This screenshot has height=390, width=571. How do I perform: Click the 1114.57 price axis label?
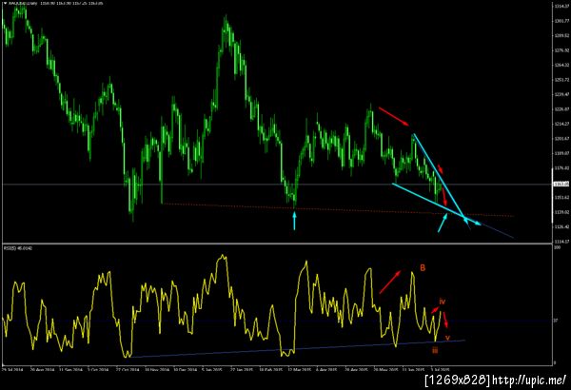tap(561, 241)
